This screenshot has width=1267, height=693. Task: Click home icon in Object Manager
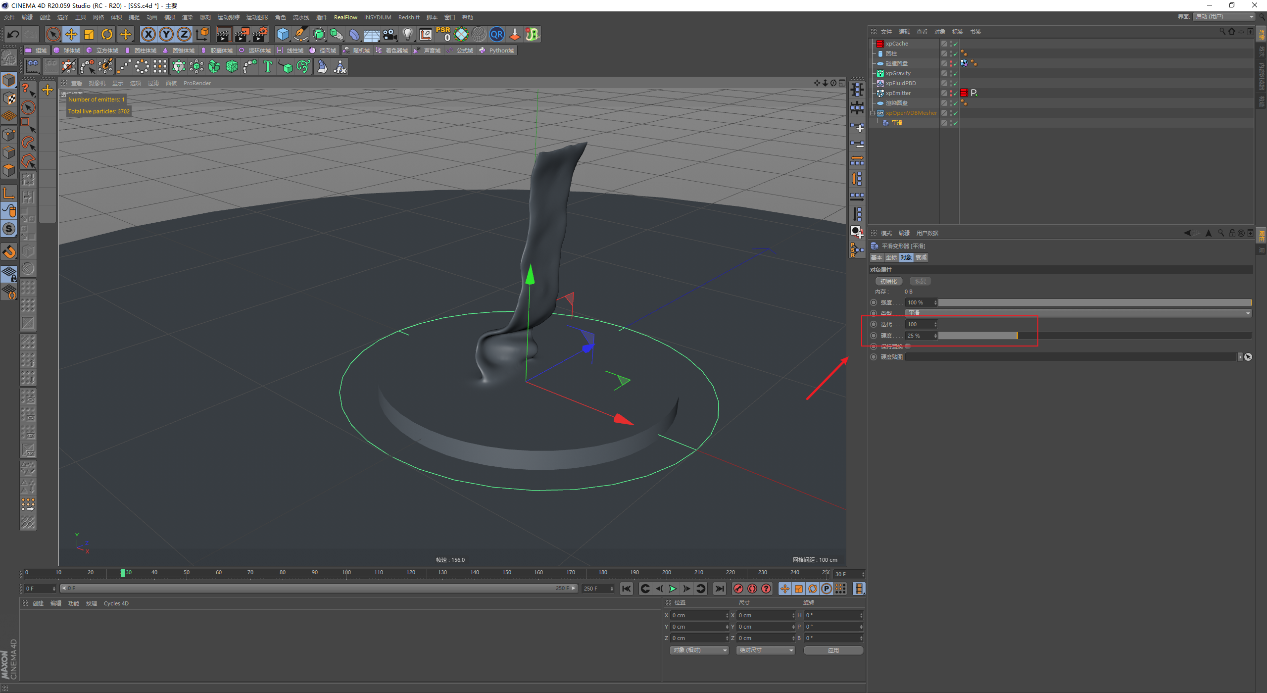tap(1232, 31)
